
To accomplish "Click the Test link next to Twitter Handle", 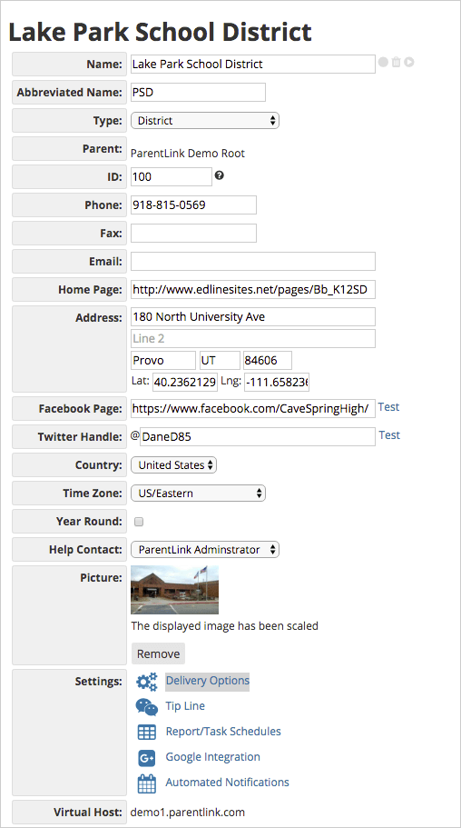I will [389, 435].
